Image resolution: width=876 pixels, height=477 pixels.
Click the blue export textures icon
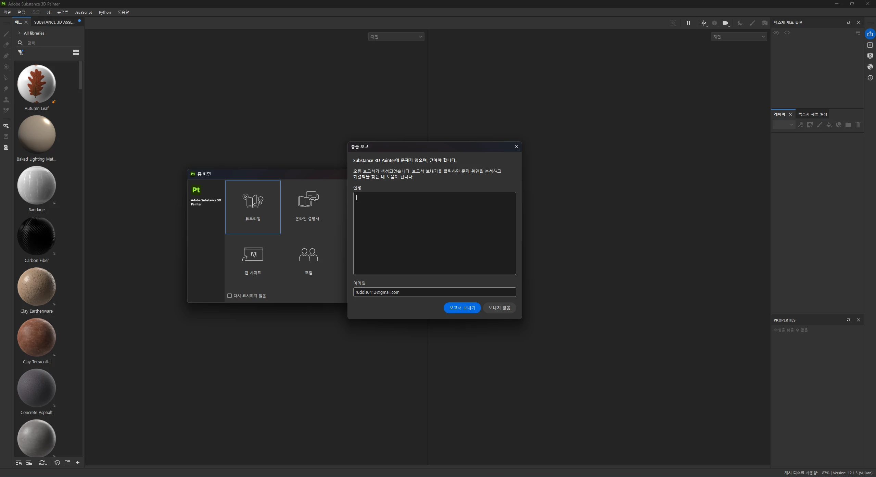[x=870, y=34]
